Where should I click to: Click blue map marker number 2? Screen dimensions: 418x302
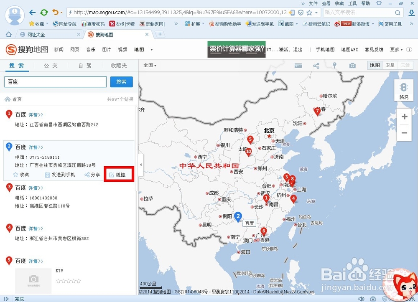click(238, 217)
